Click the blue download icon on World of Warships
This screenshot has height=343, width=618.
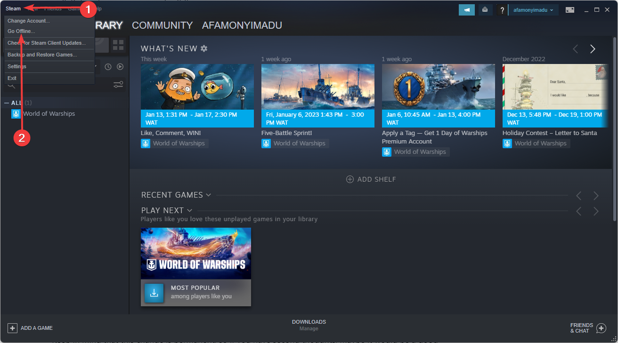pos(154,293)
